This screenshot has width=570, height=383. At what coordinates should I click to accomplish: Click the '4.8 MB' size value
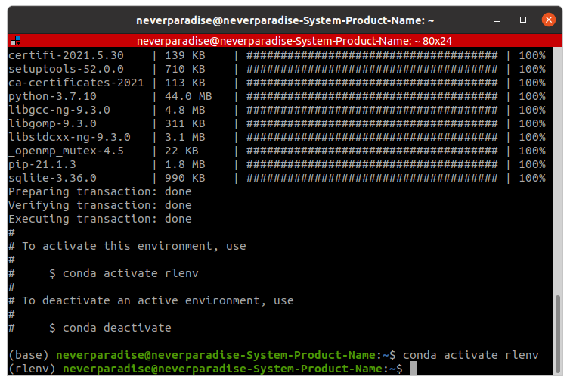click(x=185, y=110)
